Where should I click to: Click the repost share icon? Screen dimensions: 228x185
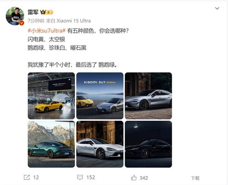coord(27,177)
